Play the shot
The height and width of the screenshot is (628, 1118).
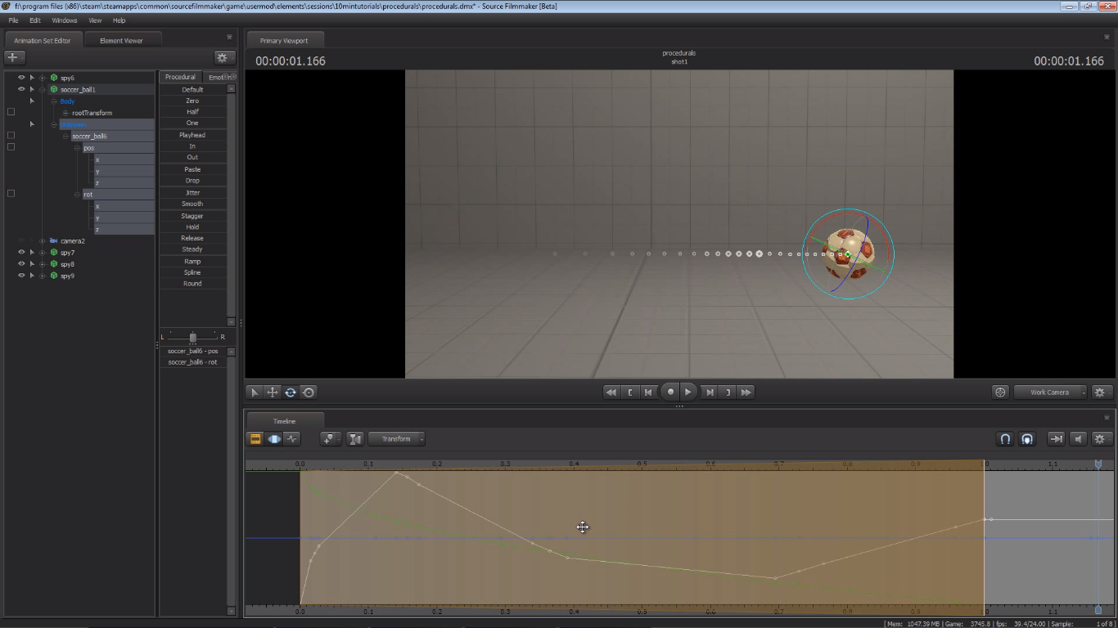[688, 392]
